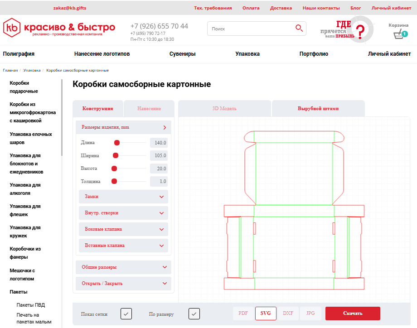Click the 'Высота' slider handle
Screen dimensions: 417x328
click(114, 169)
